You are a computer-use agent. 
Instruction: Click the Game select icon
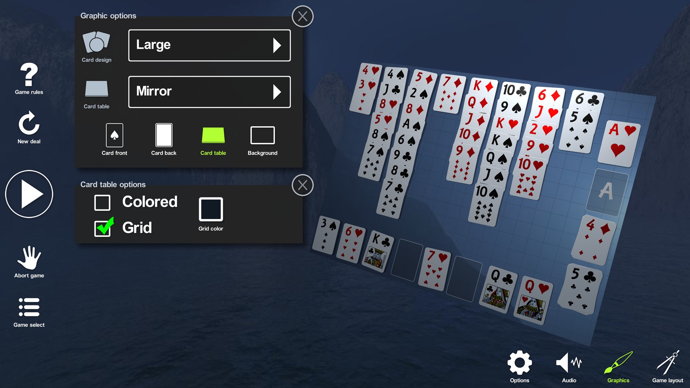29,309
